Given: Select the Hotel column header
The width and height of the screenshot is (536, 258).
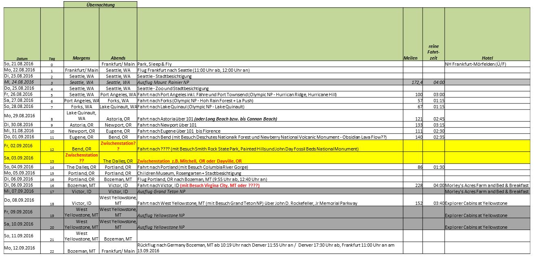Looking at the screenshot, I should pos(487,58).
